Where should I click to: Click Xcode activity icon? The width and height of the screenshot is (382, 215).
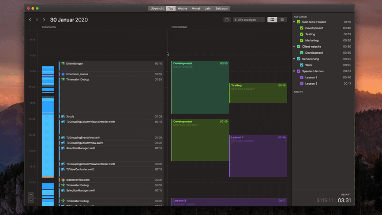63,116
